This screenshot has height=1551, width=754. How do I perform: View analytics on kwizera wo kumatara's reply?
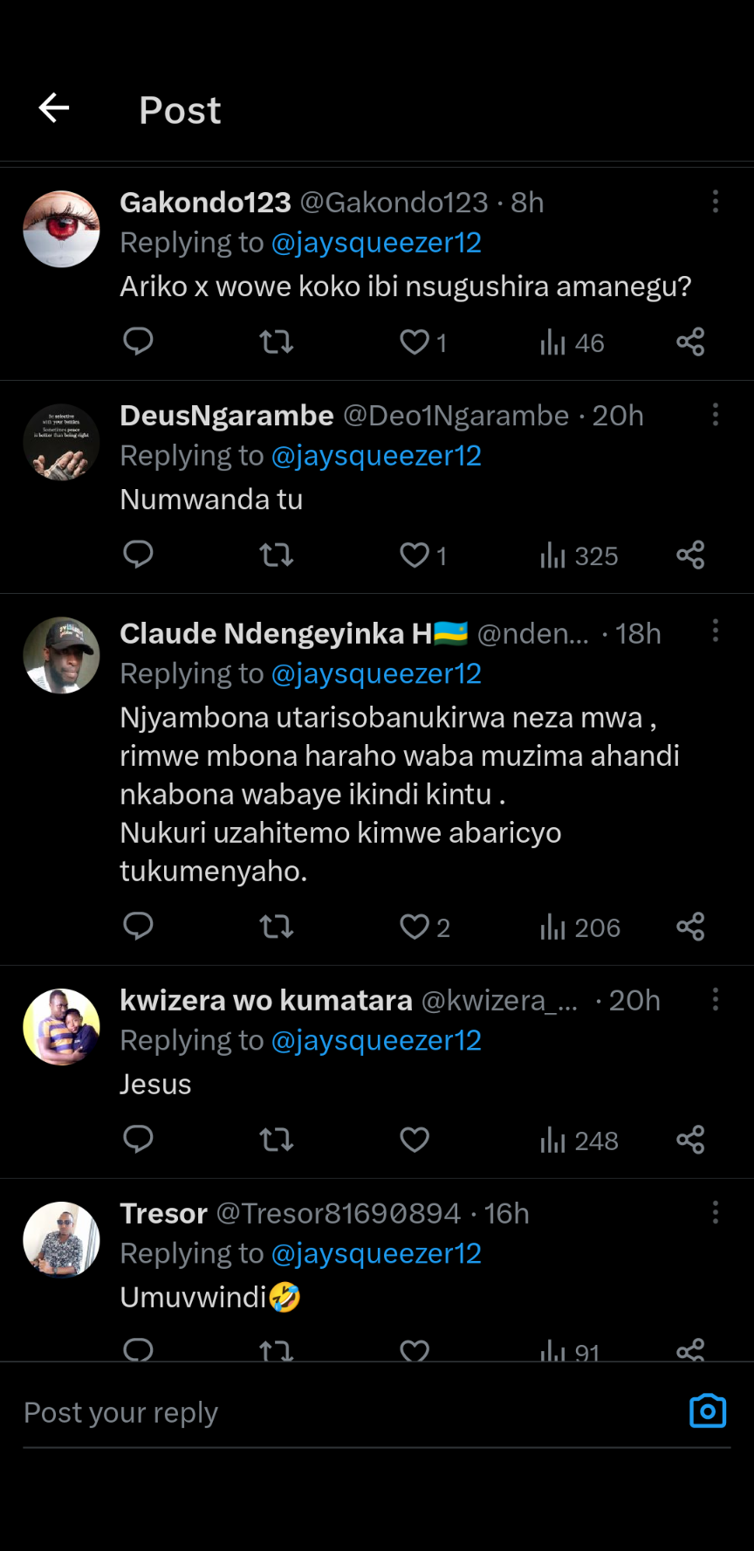tap(579, 1140)
